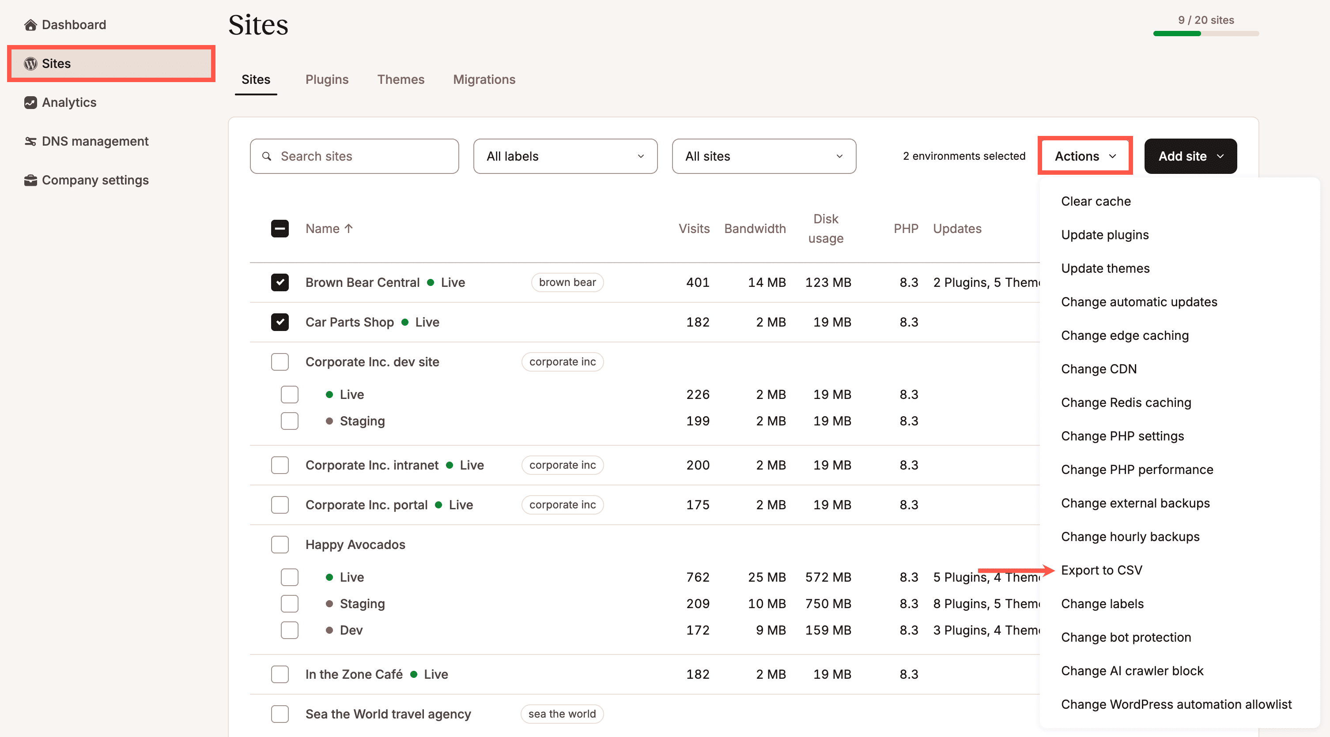Select Change WordPress automation allowlist
This screenshot has height=737, width=1330.
[1176, 704]
